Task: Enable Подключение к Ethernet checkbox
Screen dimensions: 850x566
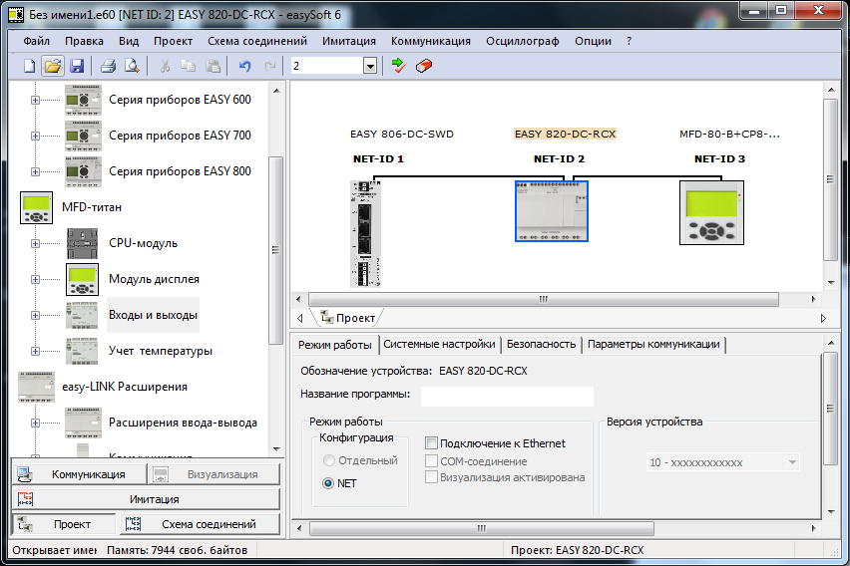Action: point(432,443)
